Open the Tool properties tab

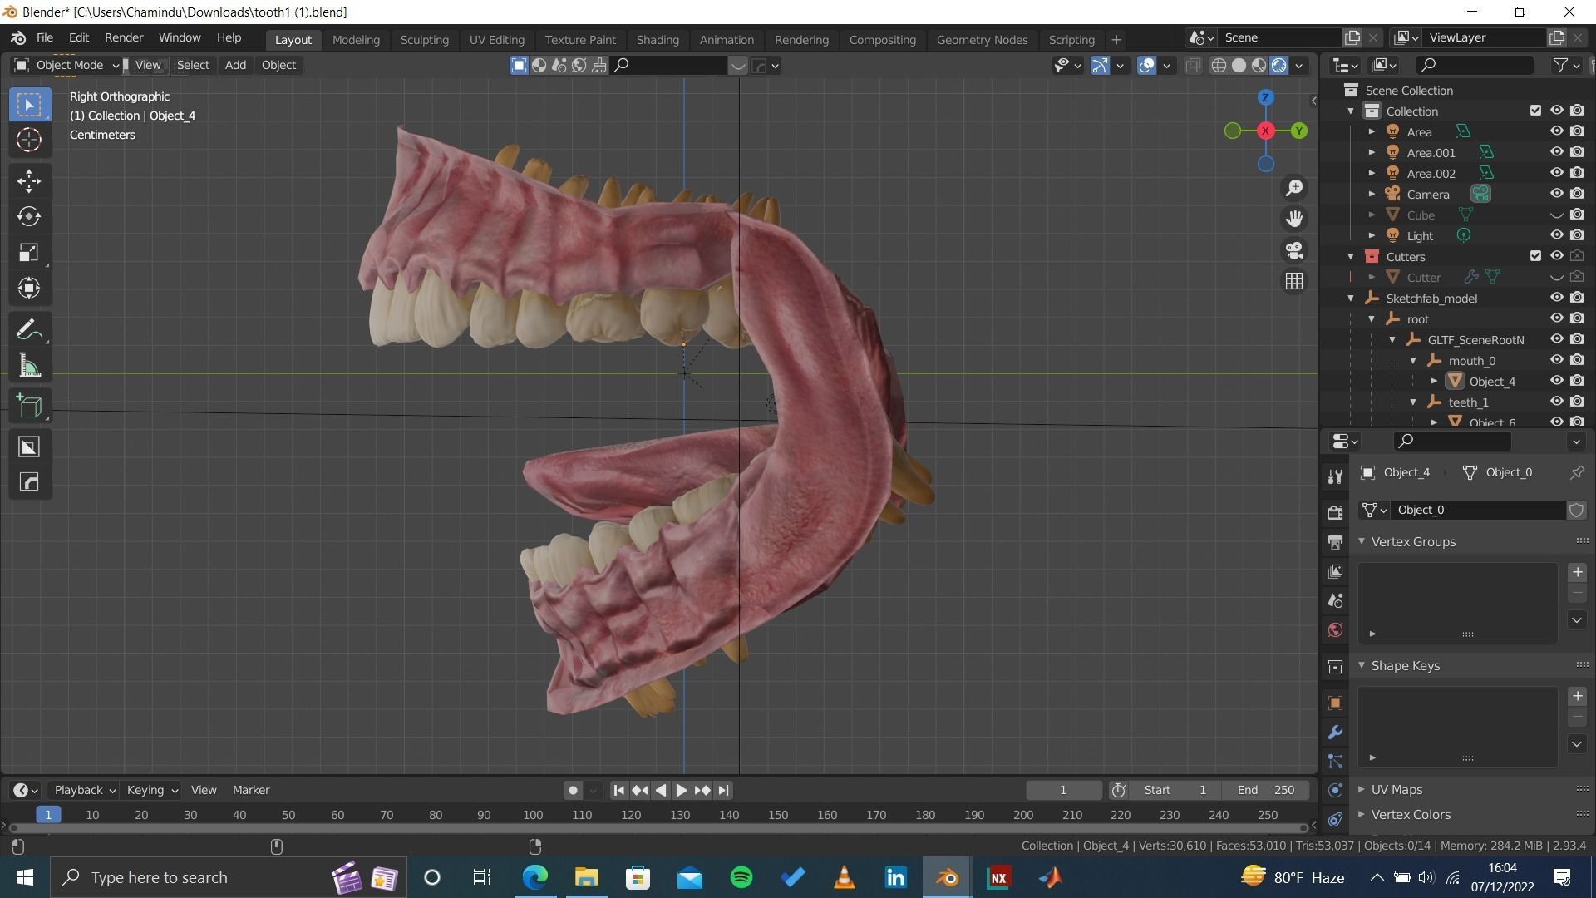pos(1335,476)
